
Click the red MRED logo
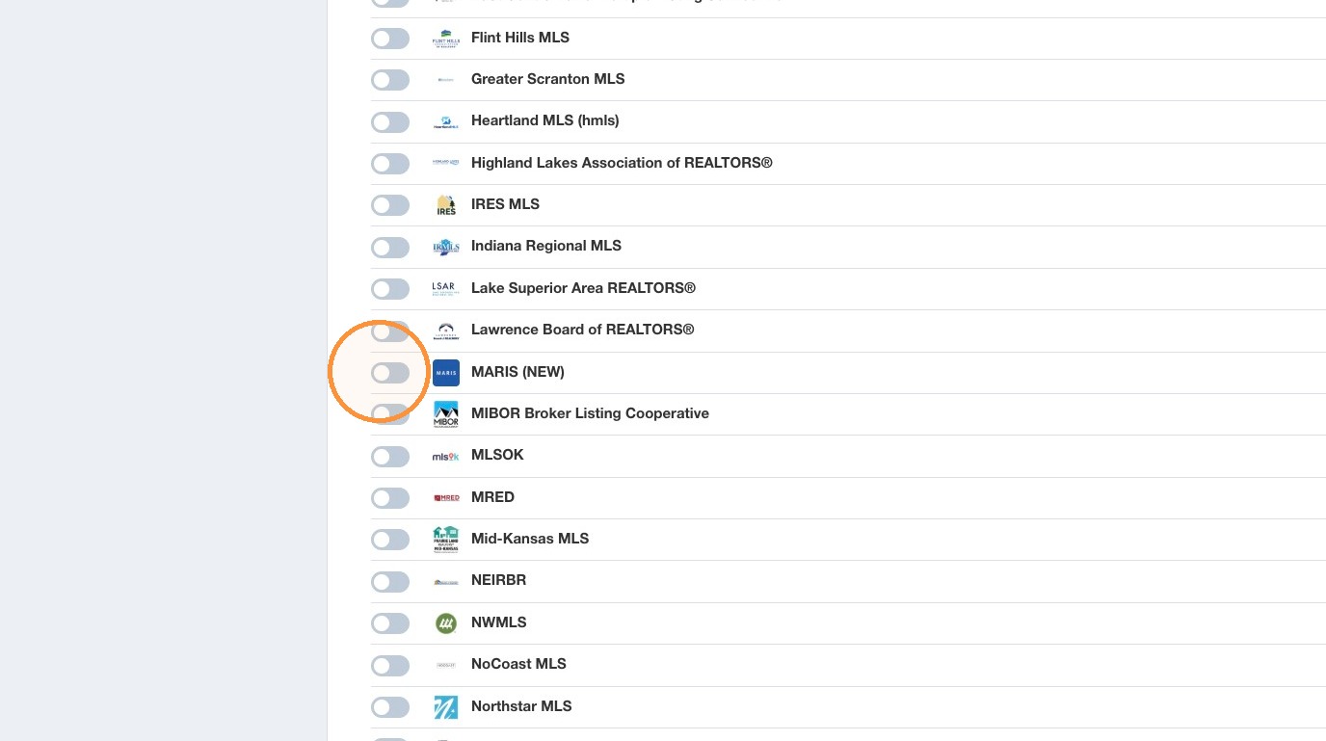coord(446,498)
